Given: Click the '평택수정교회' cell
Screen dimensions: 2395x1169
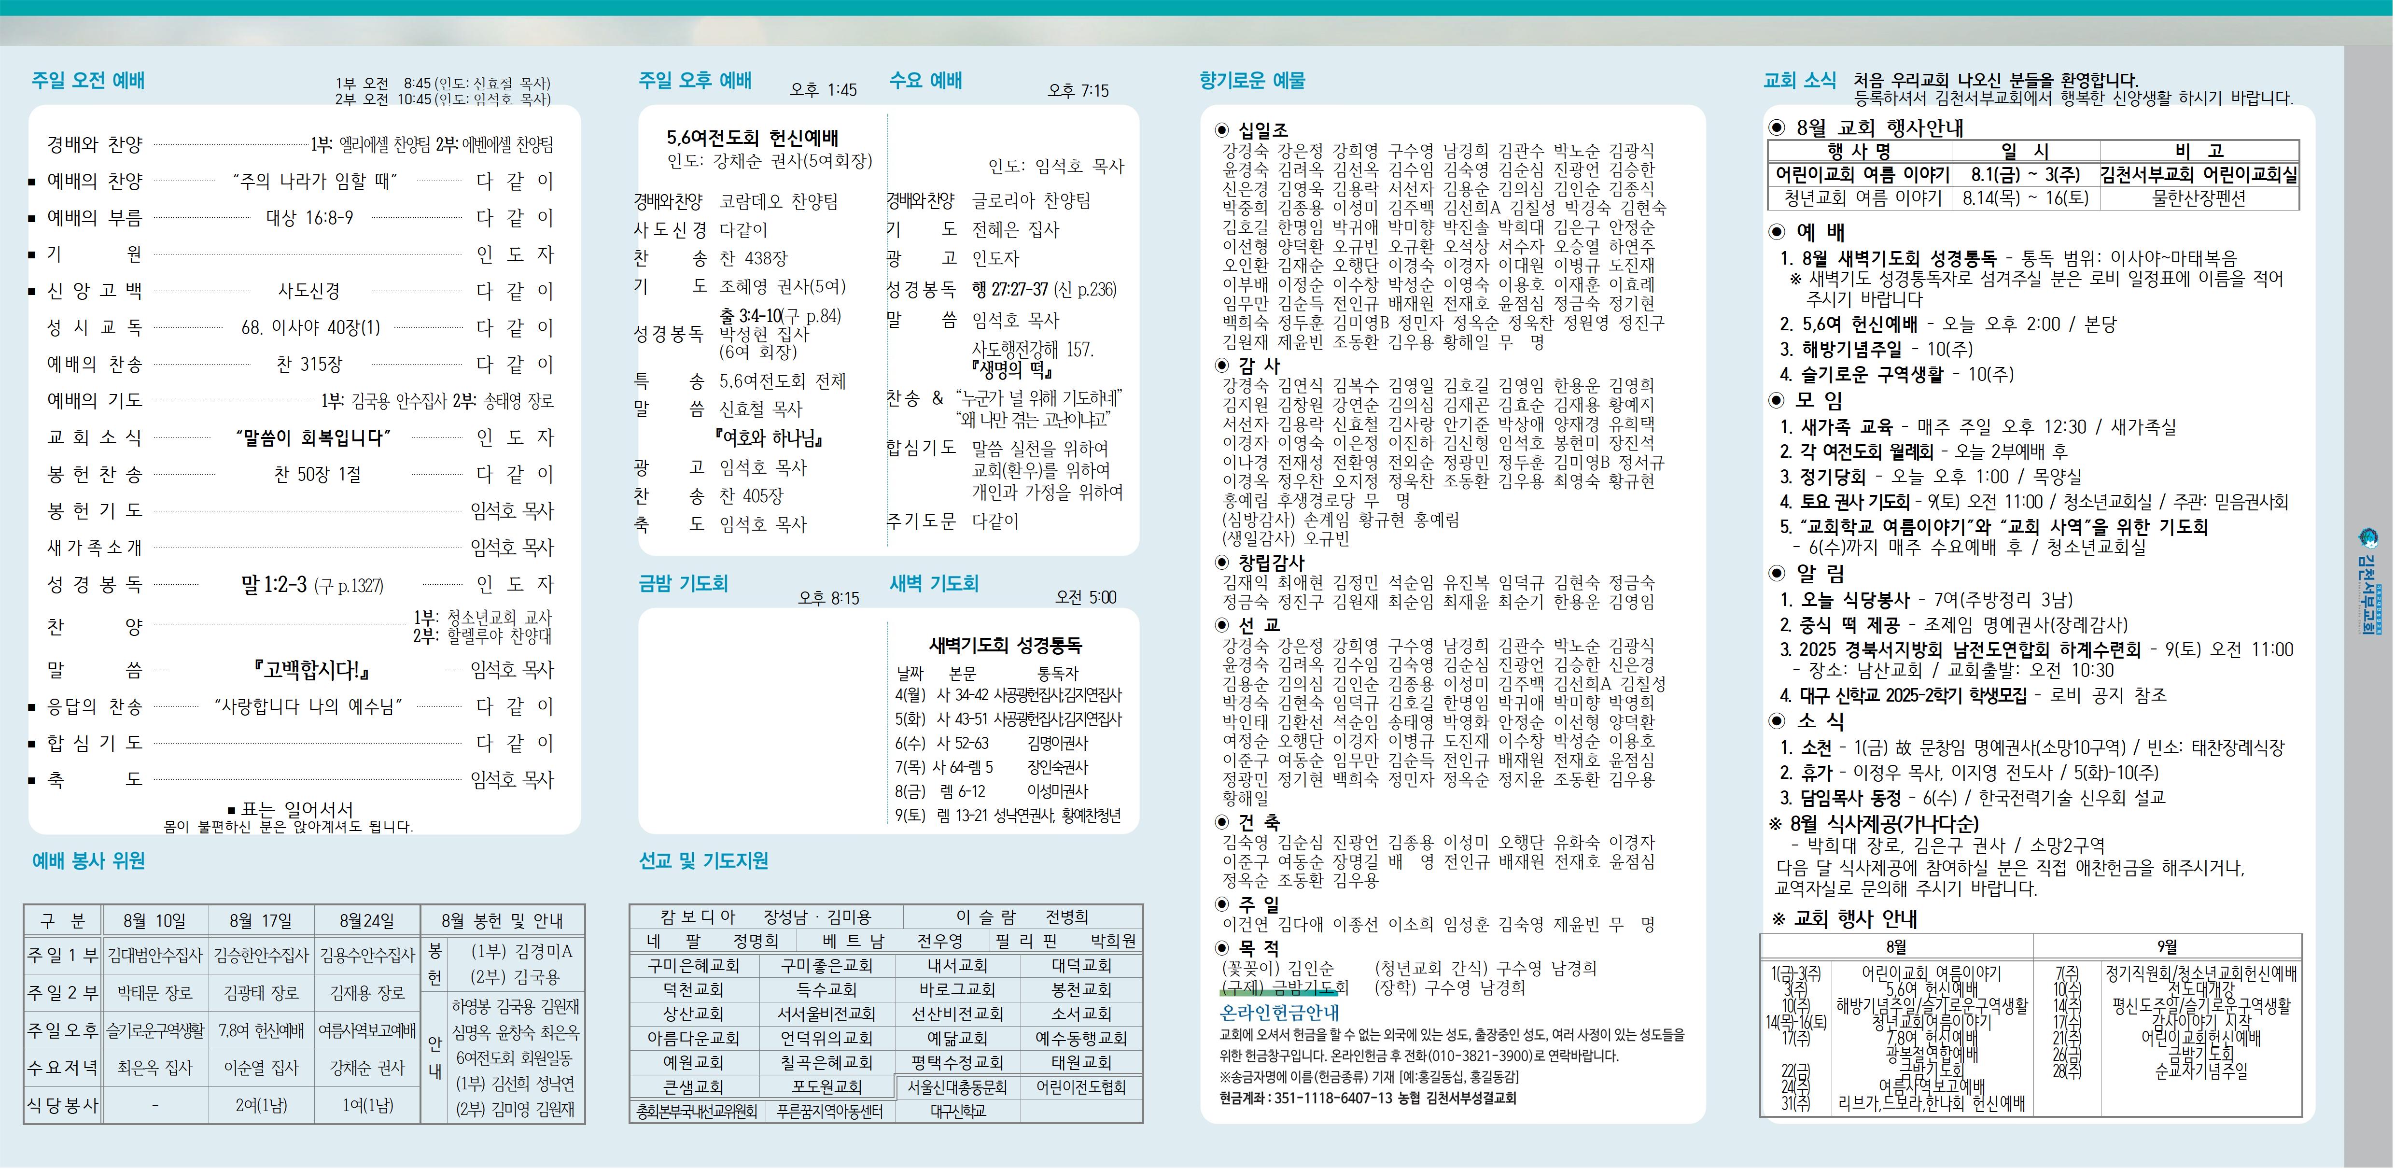Looking at the screenshot, I should pos(958,1062).
